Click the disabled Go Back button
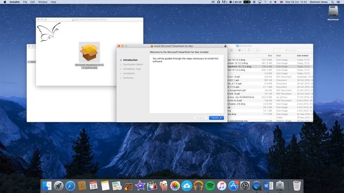 coord(200,118)
